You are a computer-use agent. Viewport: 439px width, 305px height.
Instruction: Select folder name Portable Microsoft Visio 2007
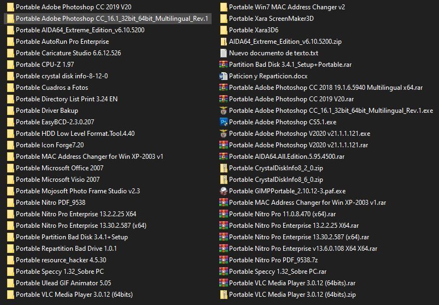point(57,180)
